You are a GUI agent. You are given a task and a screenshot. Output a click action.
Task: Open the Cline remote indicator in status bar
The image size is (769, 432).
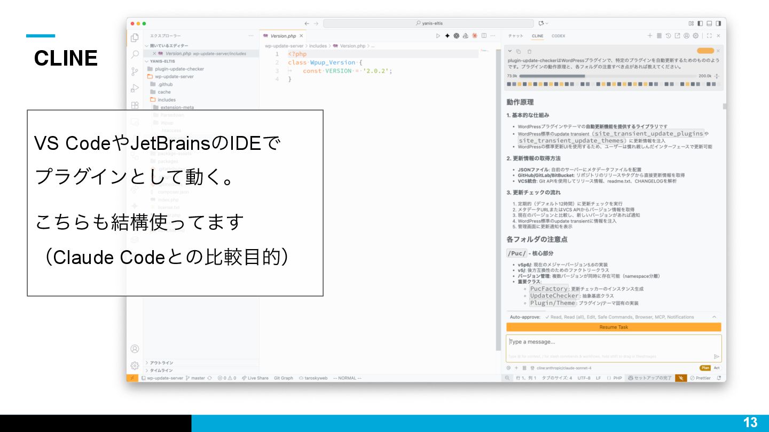[132, 378]
